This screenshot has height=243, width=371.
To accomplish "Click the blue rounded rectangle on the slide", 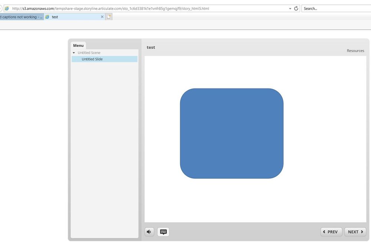I will [x=231, y=133].
